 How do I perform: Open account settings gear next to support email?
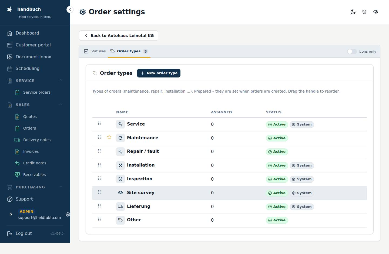click(68, 214)
